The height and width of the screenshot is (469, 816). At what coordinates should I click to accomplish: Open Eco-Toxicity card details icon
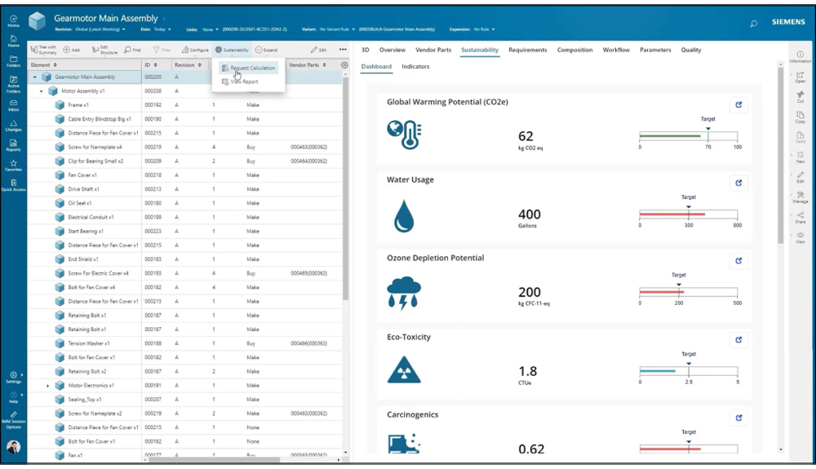[x=738, y=339]
